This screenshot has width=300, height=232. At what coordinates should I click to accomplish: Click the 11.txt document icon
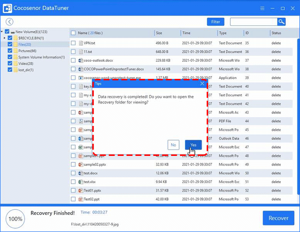(x=81, y=52)
